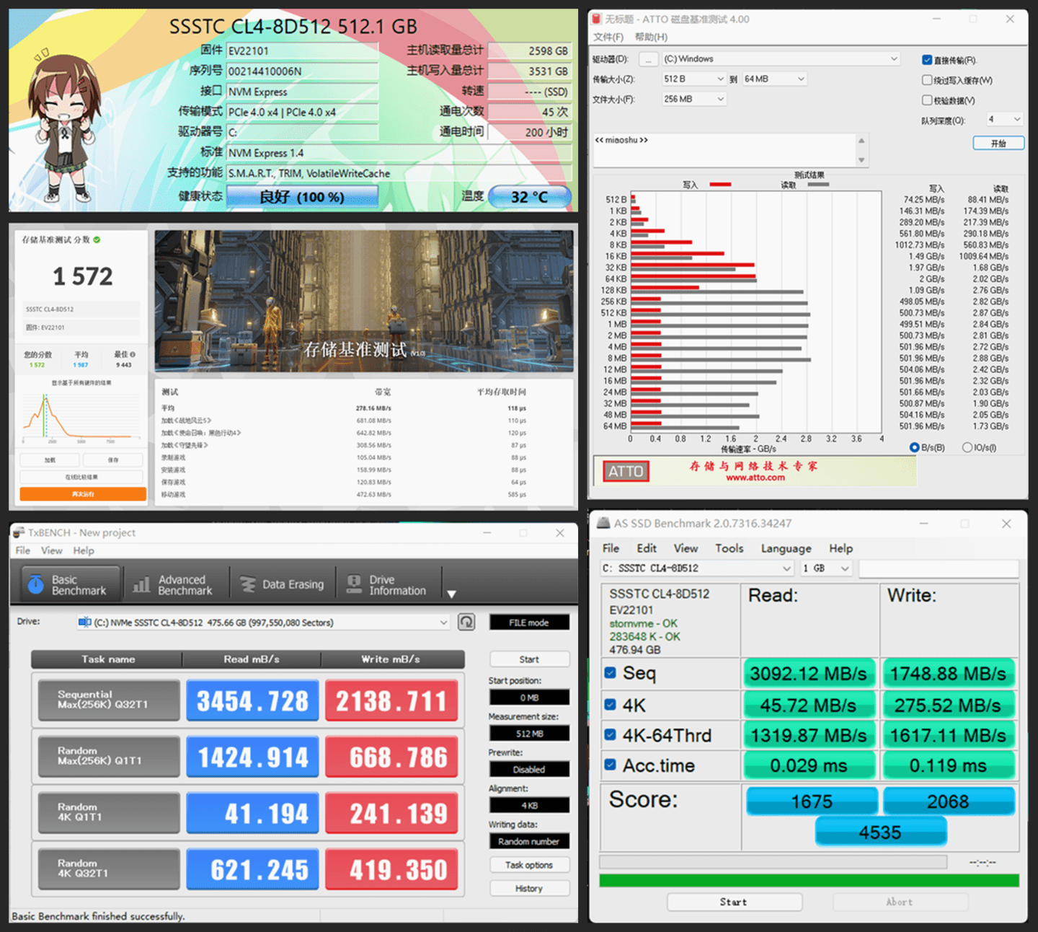Click the AS SSD Benchmark title icon

[602, 524]
